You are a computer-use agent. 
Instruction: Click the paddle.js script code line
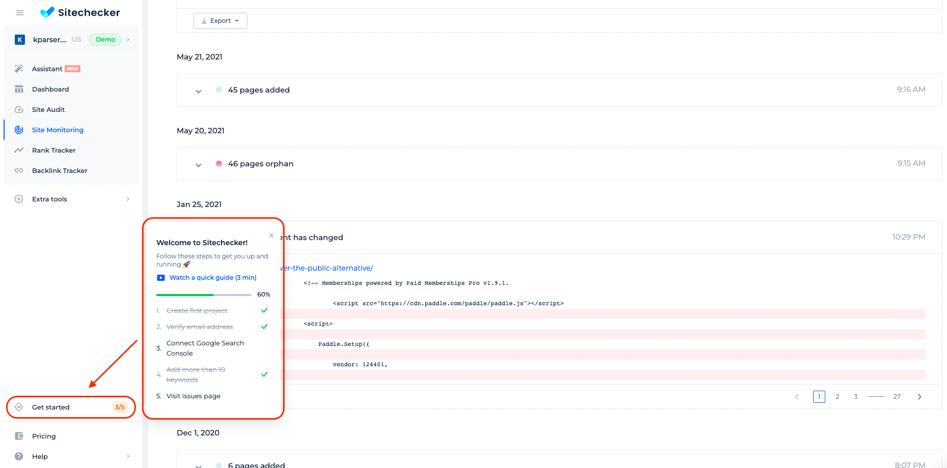tap(448, 303)
